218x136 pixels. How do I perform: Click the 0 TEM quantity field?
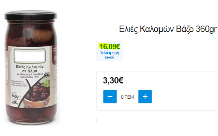coord(127,97)
